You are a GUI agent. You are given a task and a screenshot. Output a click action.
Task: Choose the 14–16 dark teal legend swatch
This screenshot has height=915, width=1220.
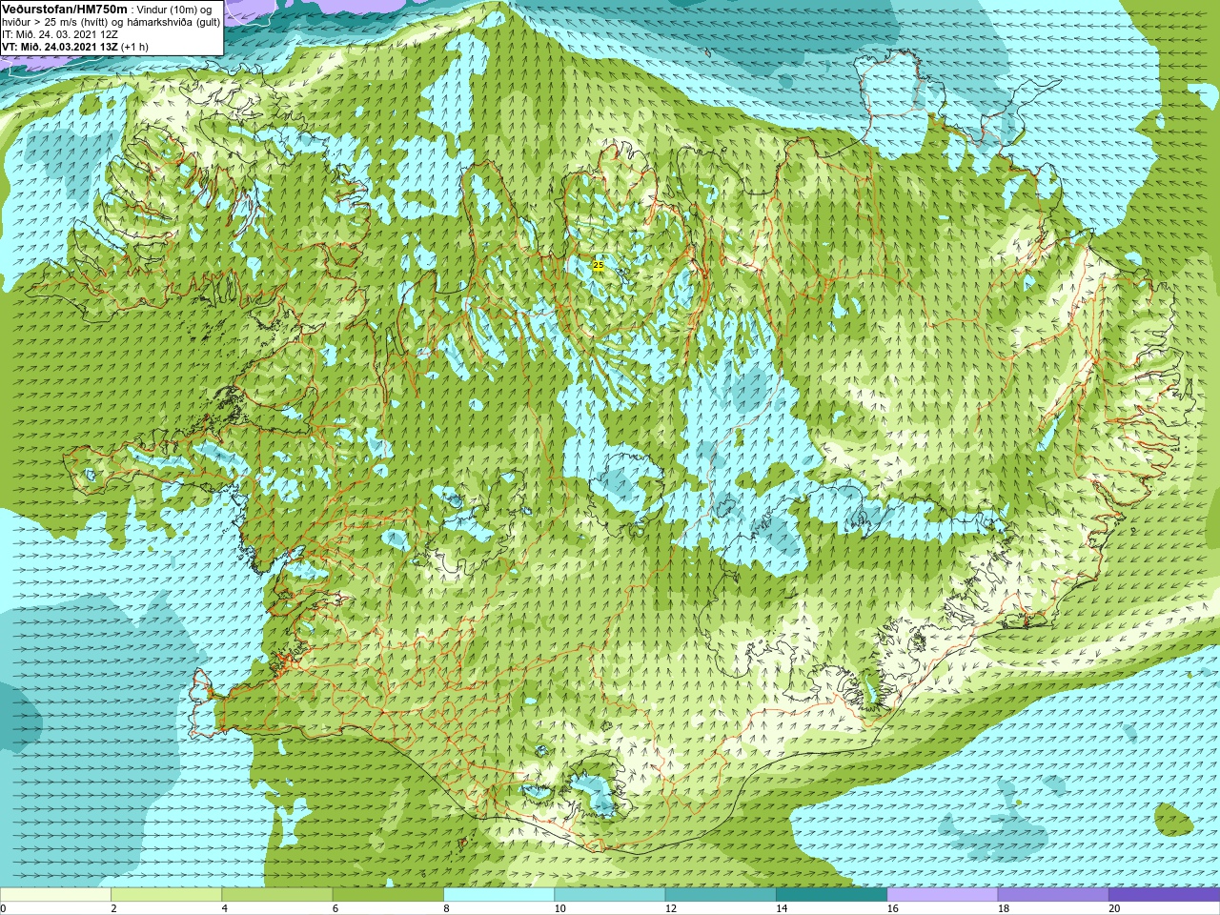(831, 895)
